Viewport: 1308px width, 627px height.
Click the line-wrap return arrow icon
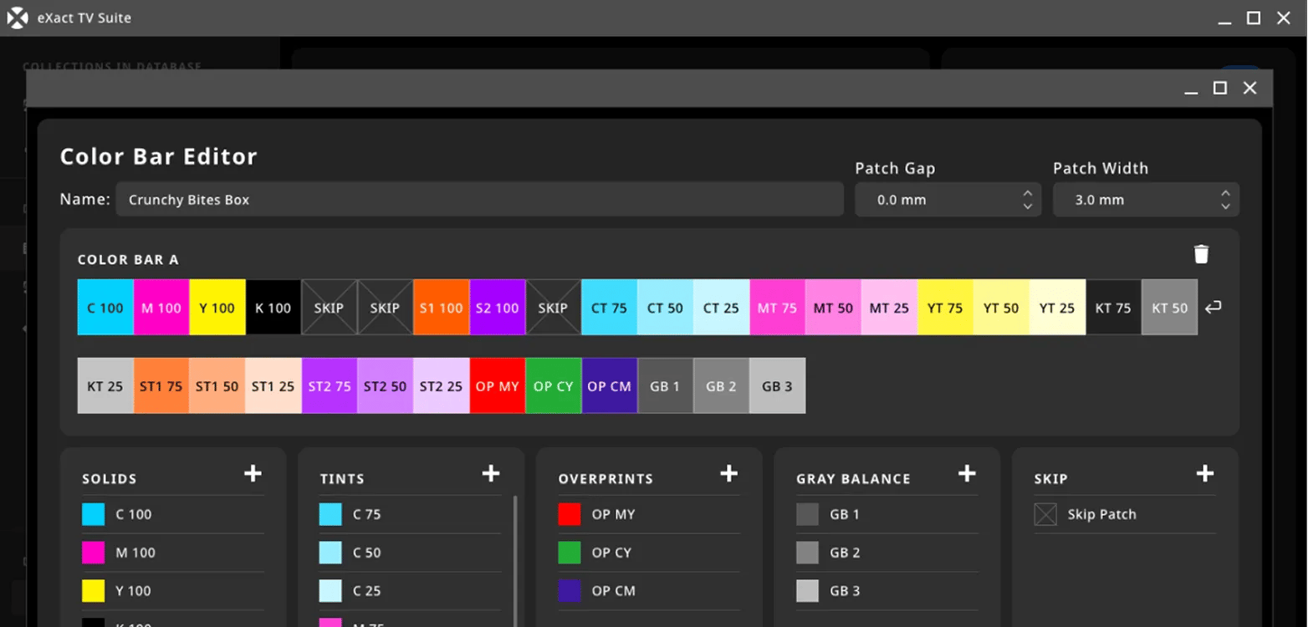[x=1213, y=308]
